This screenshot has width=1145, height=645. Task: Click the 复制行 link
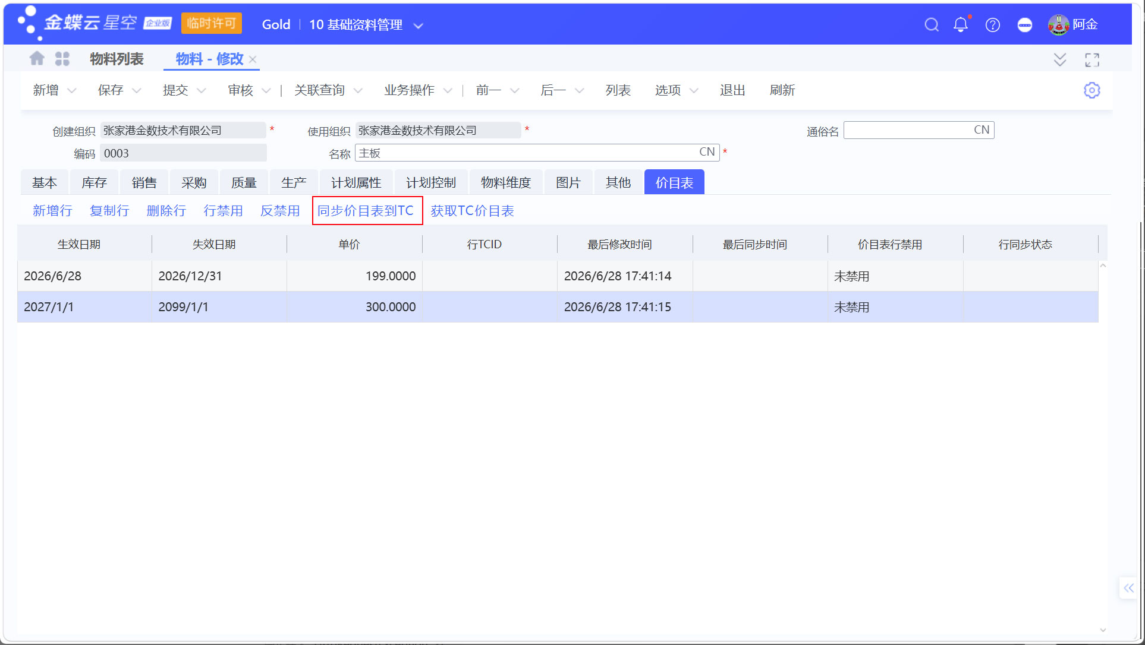point(109,211)
